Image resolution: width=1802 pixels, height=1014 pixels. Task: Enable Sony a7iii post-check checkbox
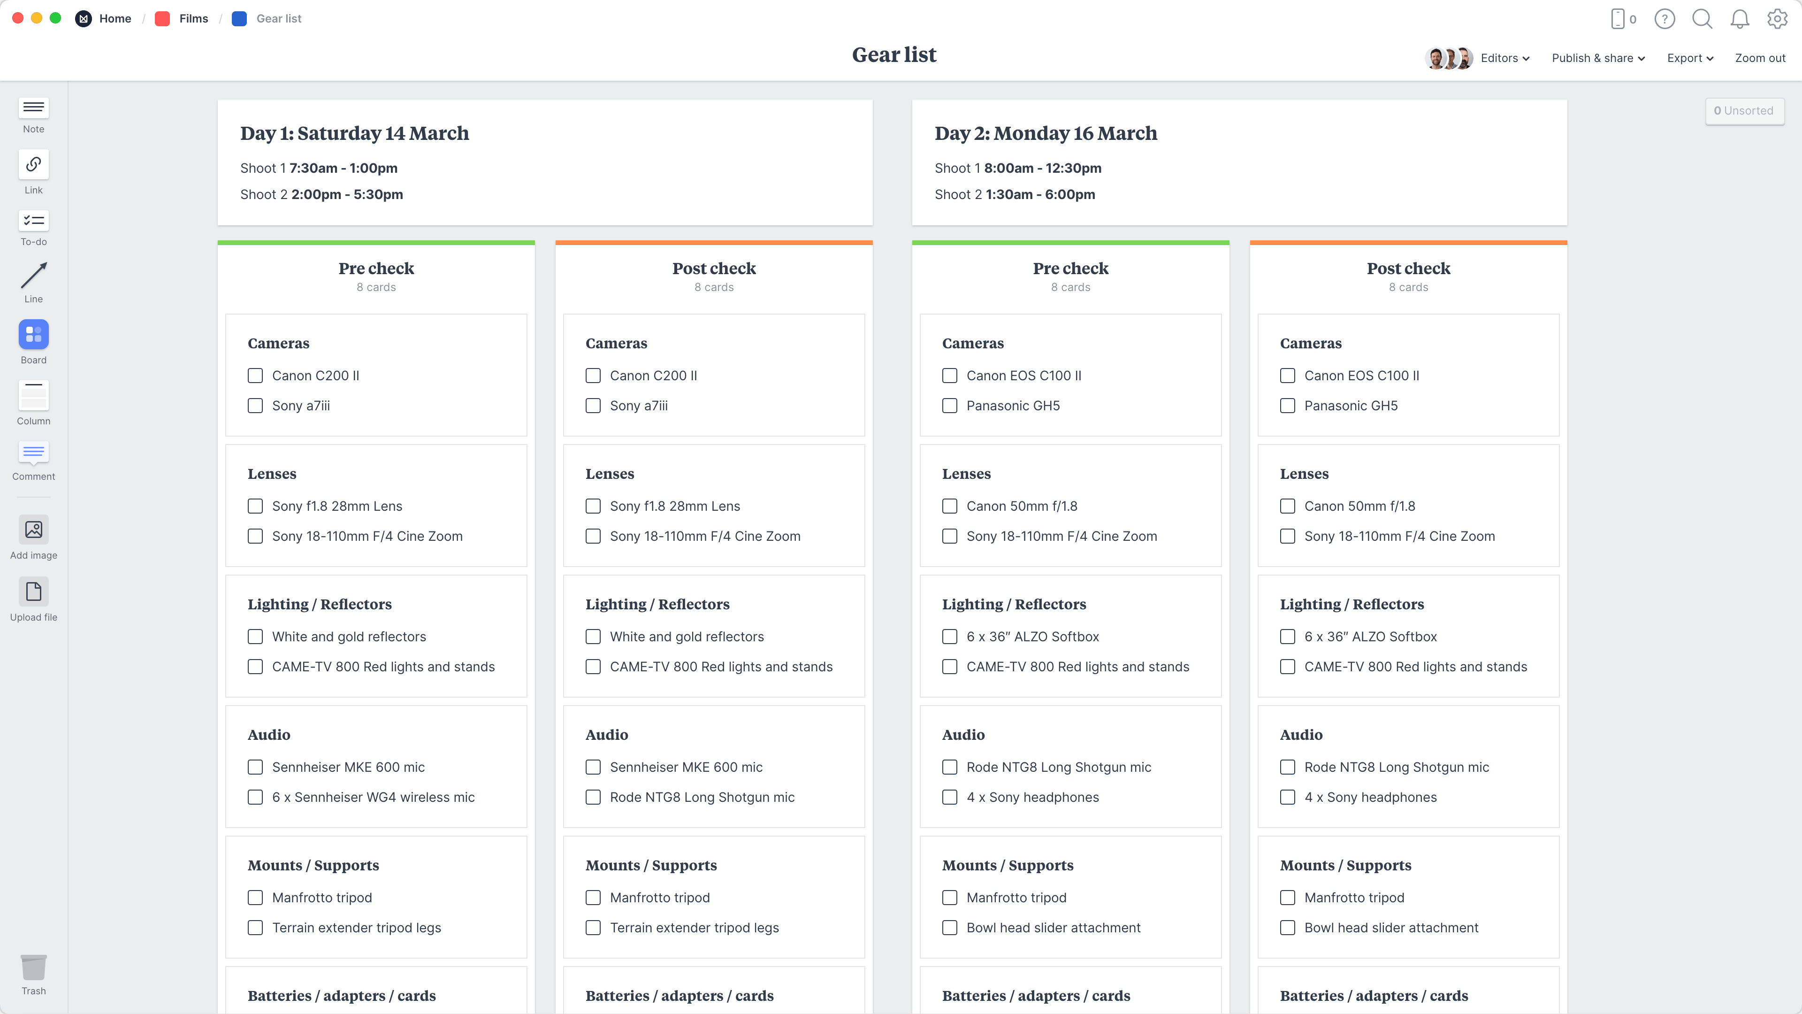[593, 405]
